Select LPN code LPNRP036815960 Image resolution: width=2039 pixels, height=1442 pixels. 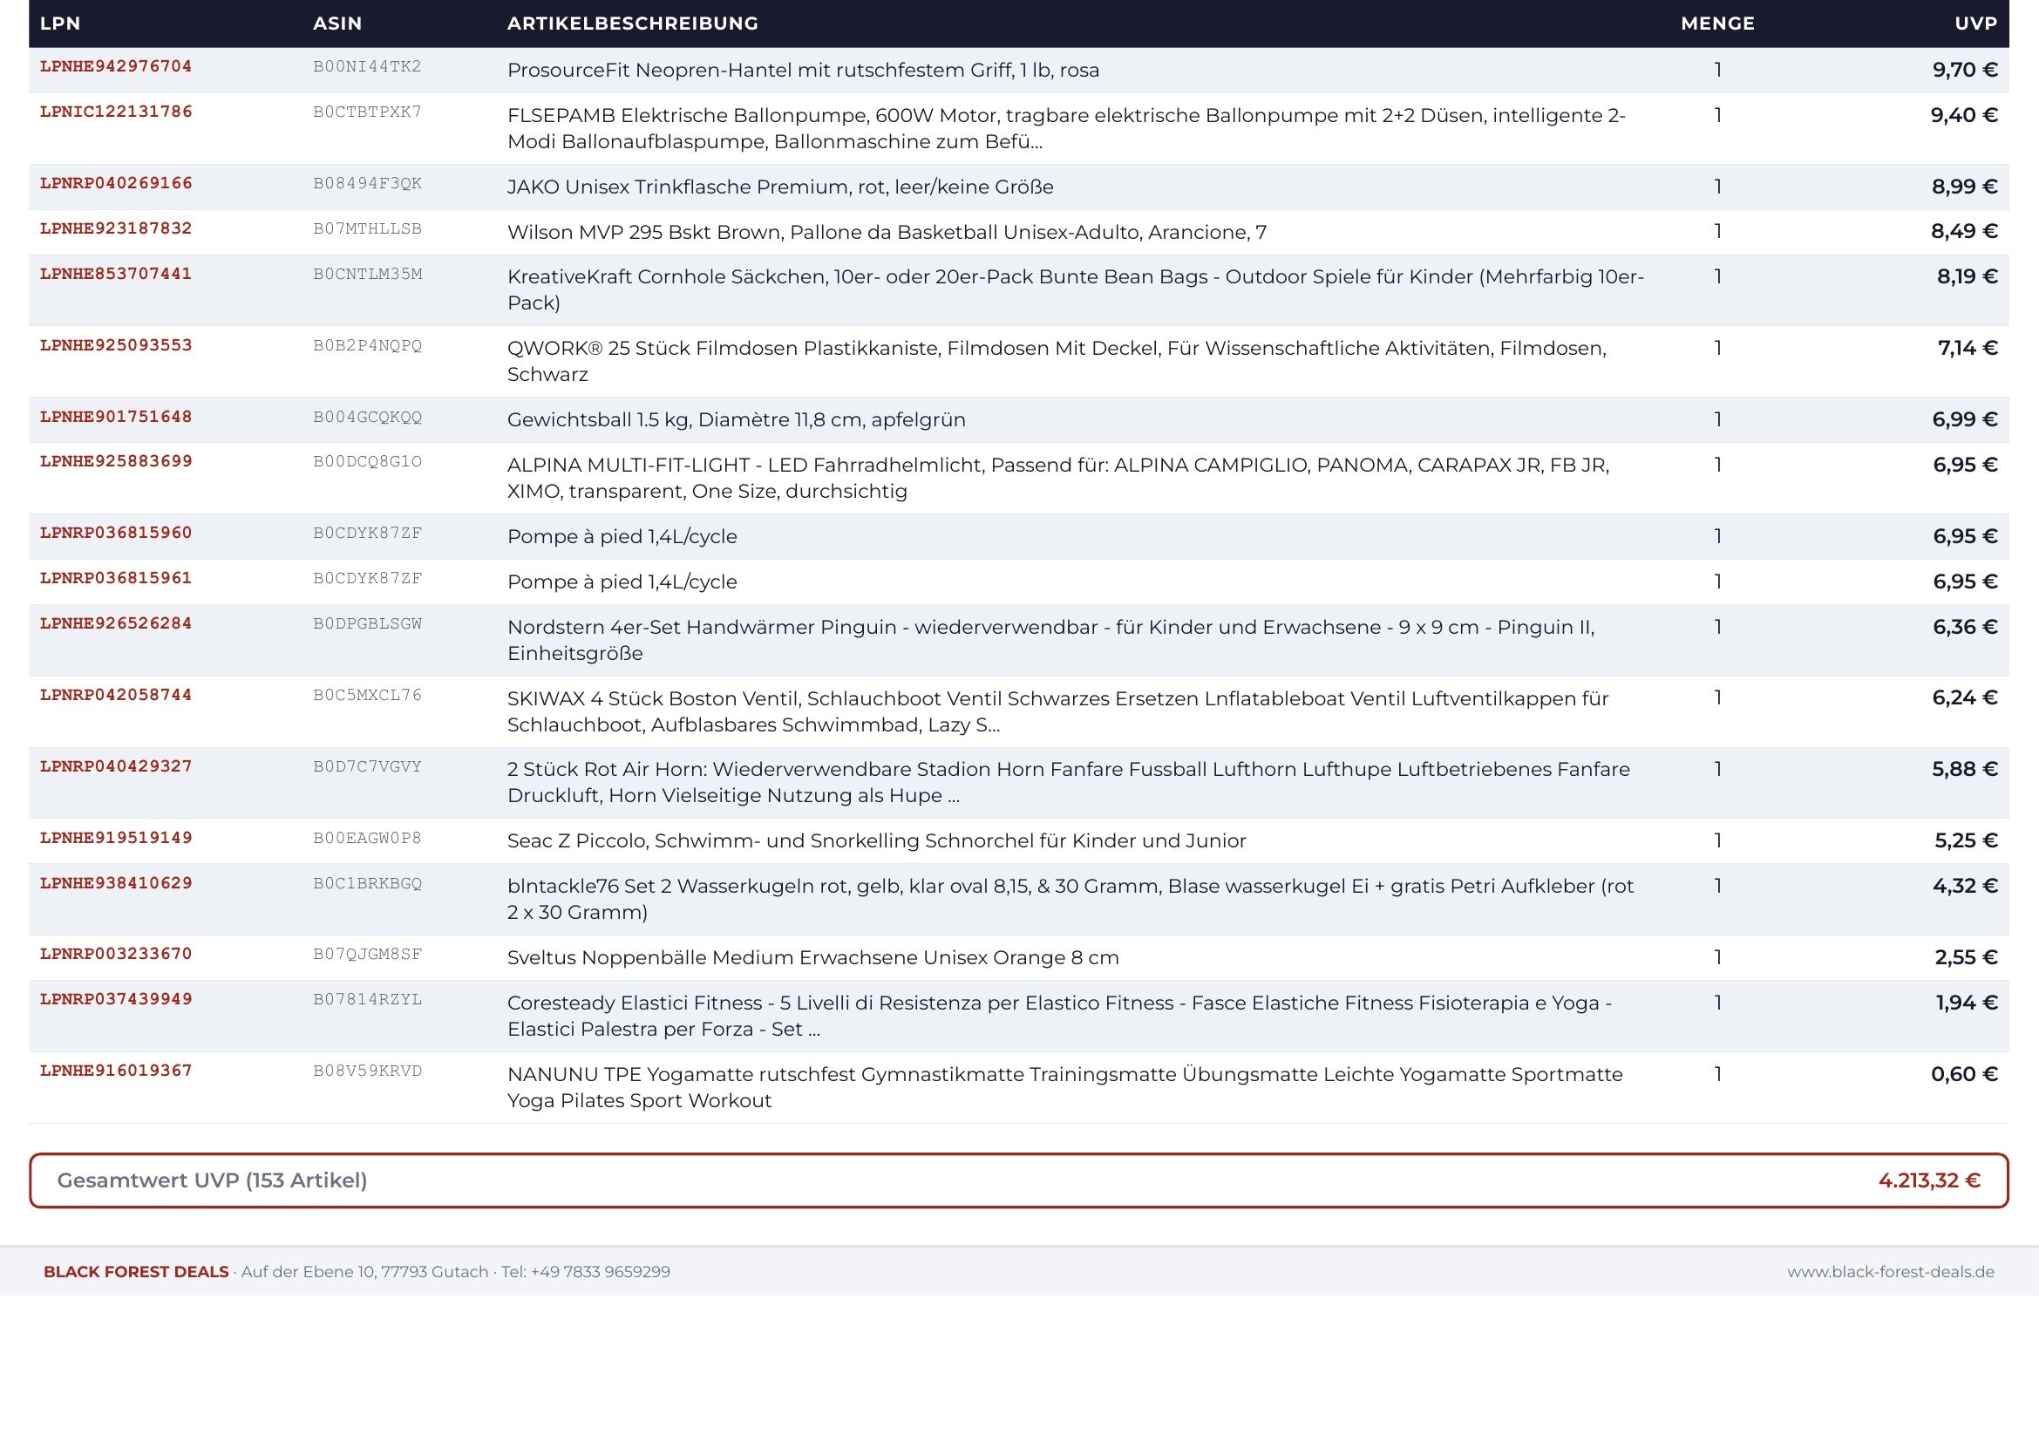116,534
